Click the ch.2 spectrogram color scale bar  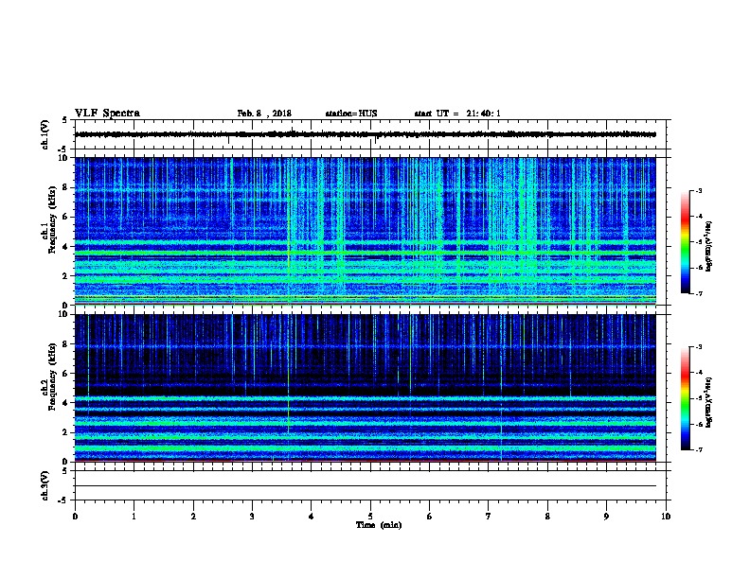(x=685, y=398)
